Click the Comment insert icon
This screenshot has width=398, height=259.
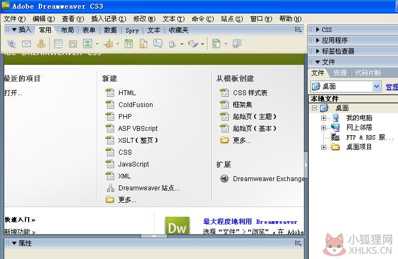pyautogui.click(x=158, y=43)
